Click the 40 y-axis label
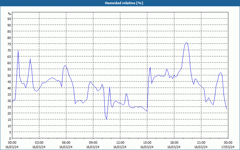Viewport: 240px width, 150px height. point(9,88)
